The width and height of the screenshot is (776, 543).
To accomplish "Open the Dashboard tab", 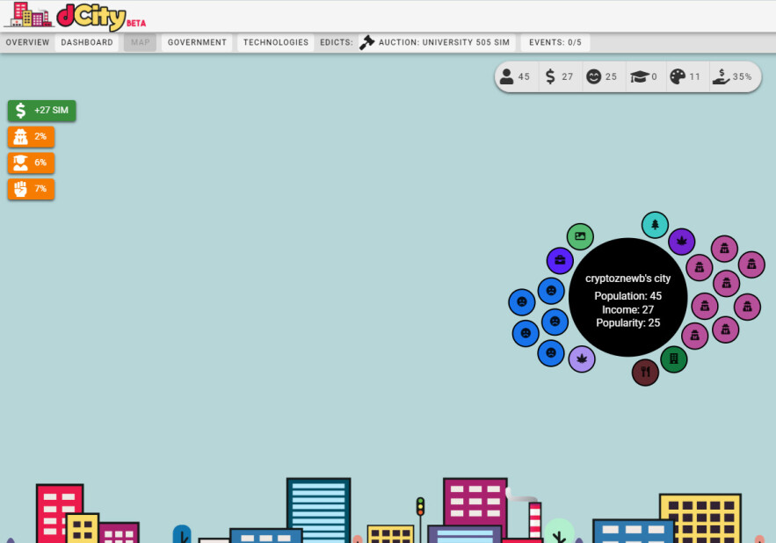I will pos(87,42).
